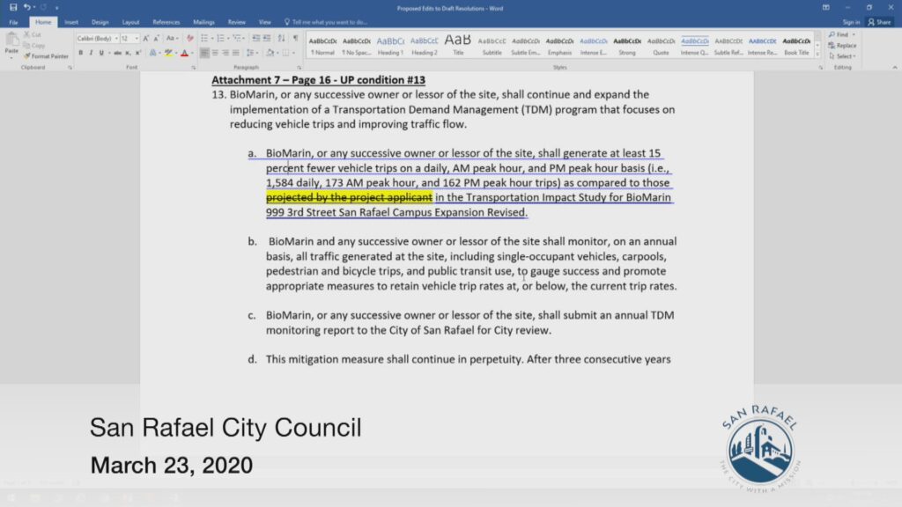Open Customize Quick Access Toolbar dropdown
Image resolution: width=902 pixels, height=507 pixels.
pos(56,7)
